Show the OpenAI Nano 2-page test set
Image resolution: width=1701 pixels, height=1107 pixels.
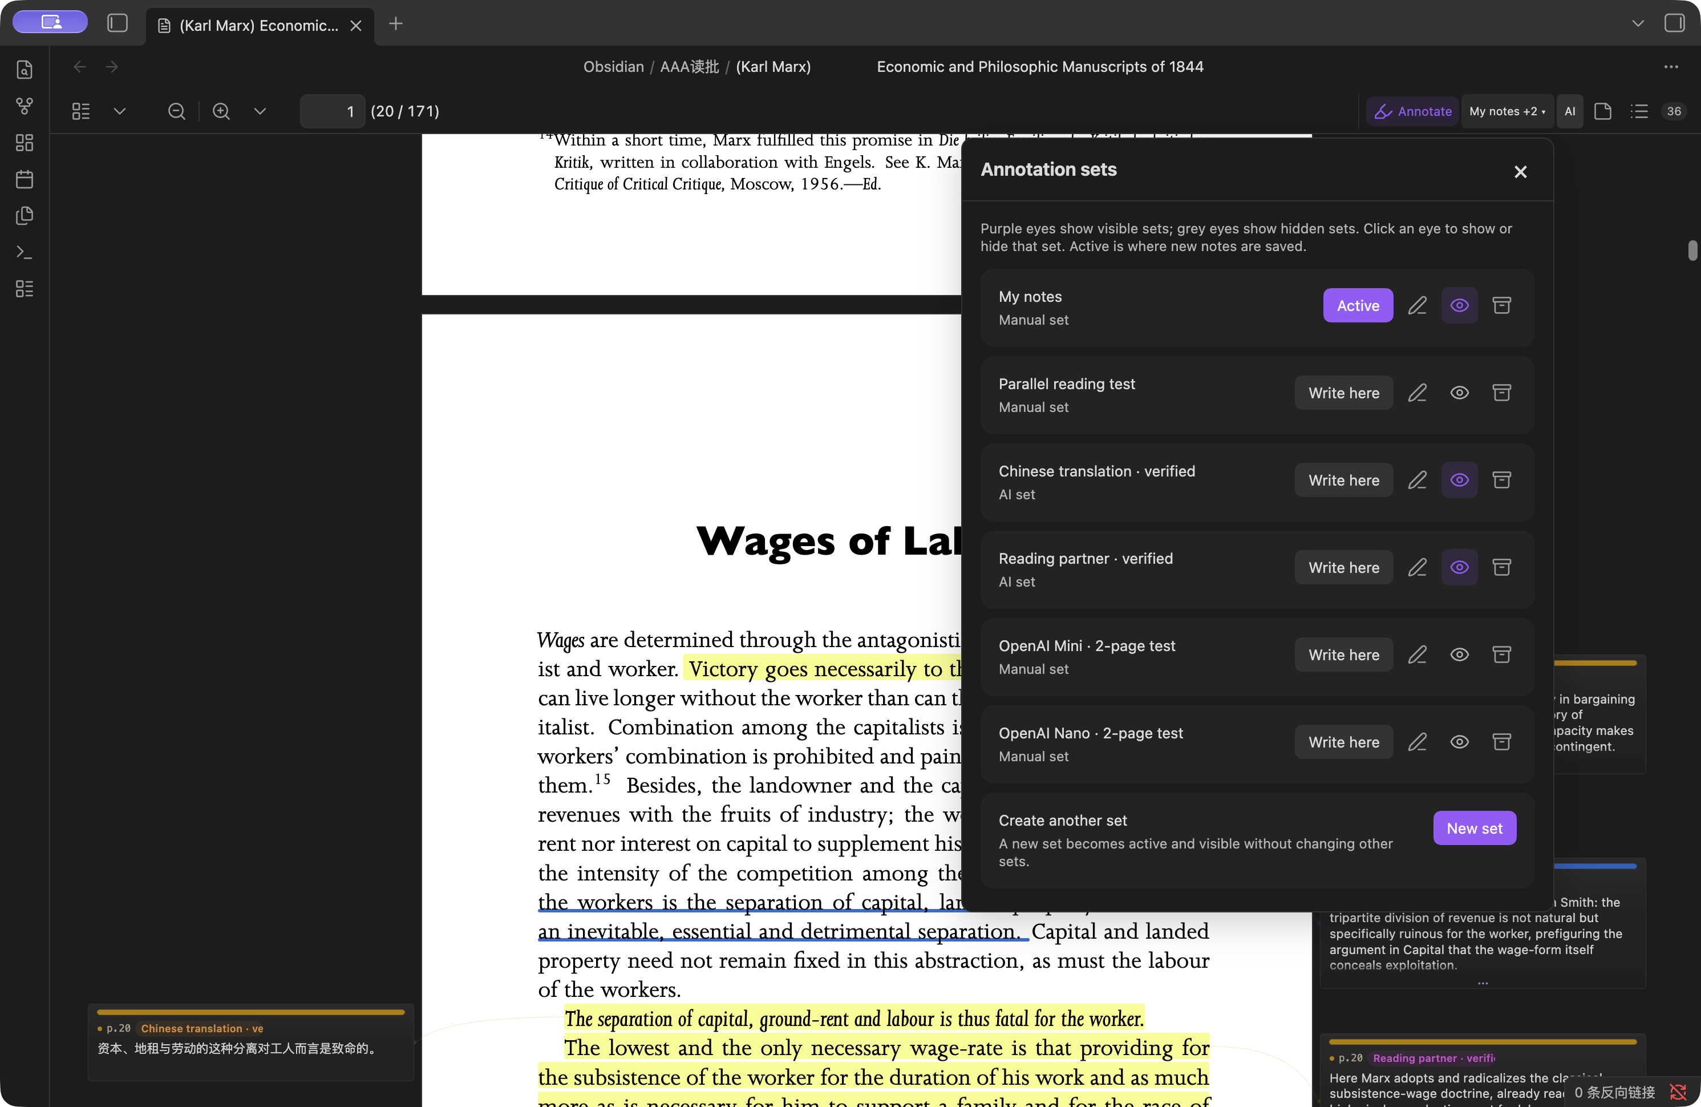[1459, 742]
